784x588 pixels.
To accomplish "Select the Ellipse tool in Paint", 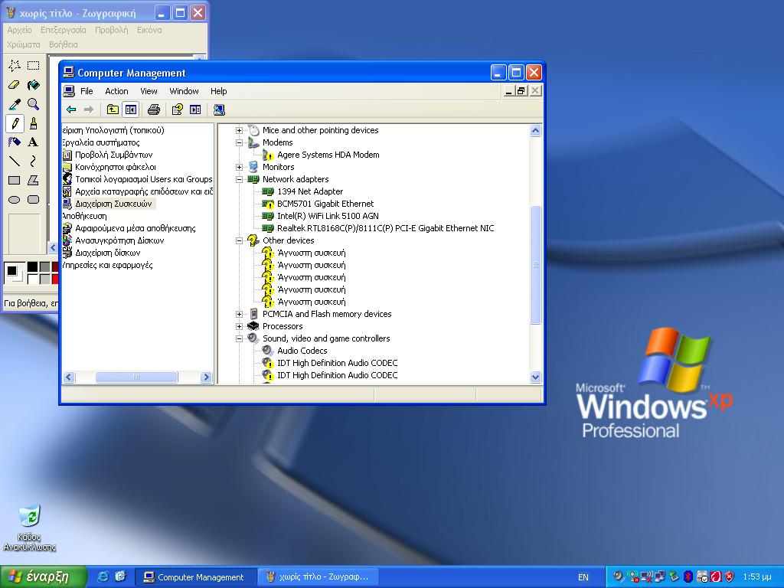I will pyautogui.click(x=15, y=200).
